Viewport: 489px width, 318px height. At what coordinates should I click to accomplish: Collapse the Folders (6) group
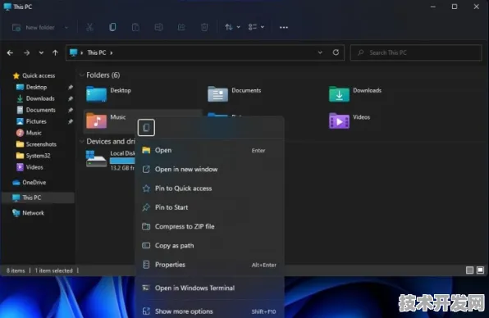click(x=82, y=75)
